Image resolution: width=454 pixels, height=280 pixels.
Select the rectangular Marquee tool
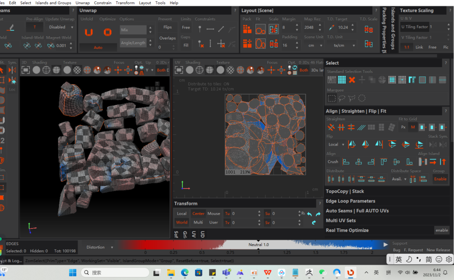pyautogui.click(x=332, y=98)
